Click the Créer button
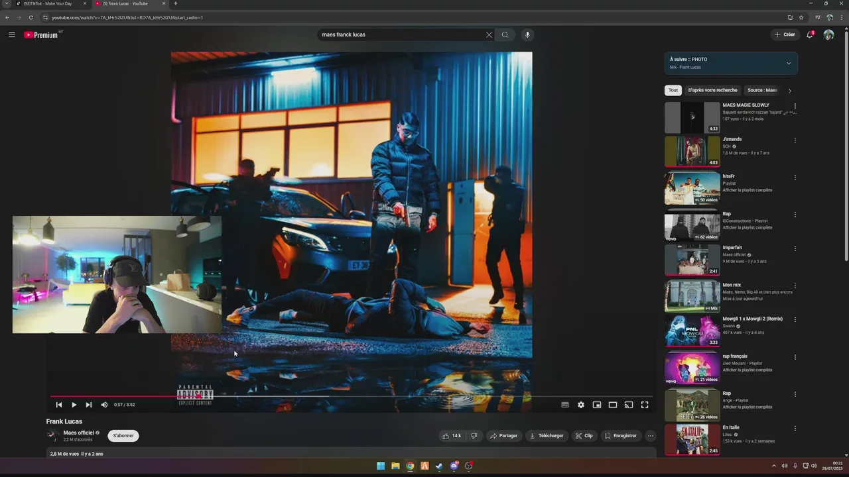This screenshot has height=477, width=849. click(x=785, y=34)
